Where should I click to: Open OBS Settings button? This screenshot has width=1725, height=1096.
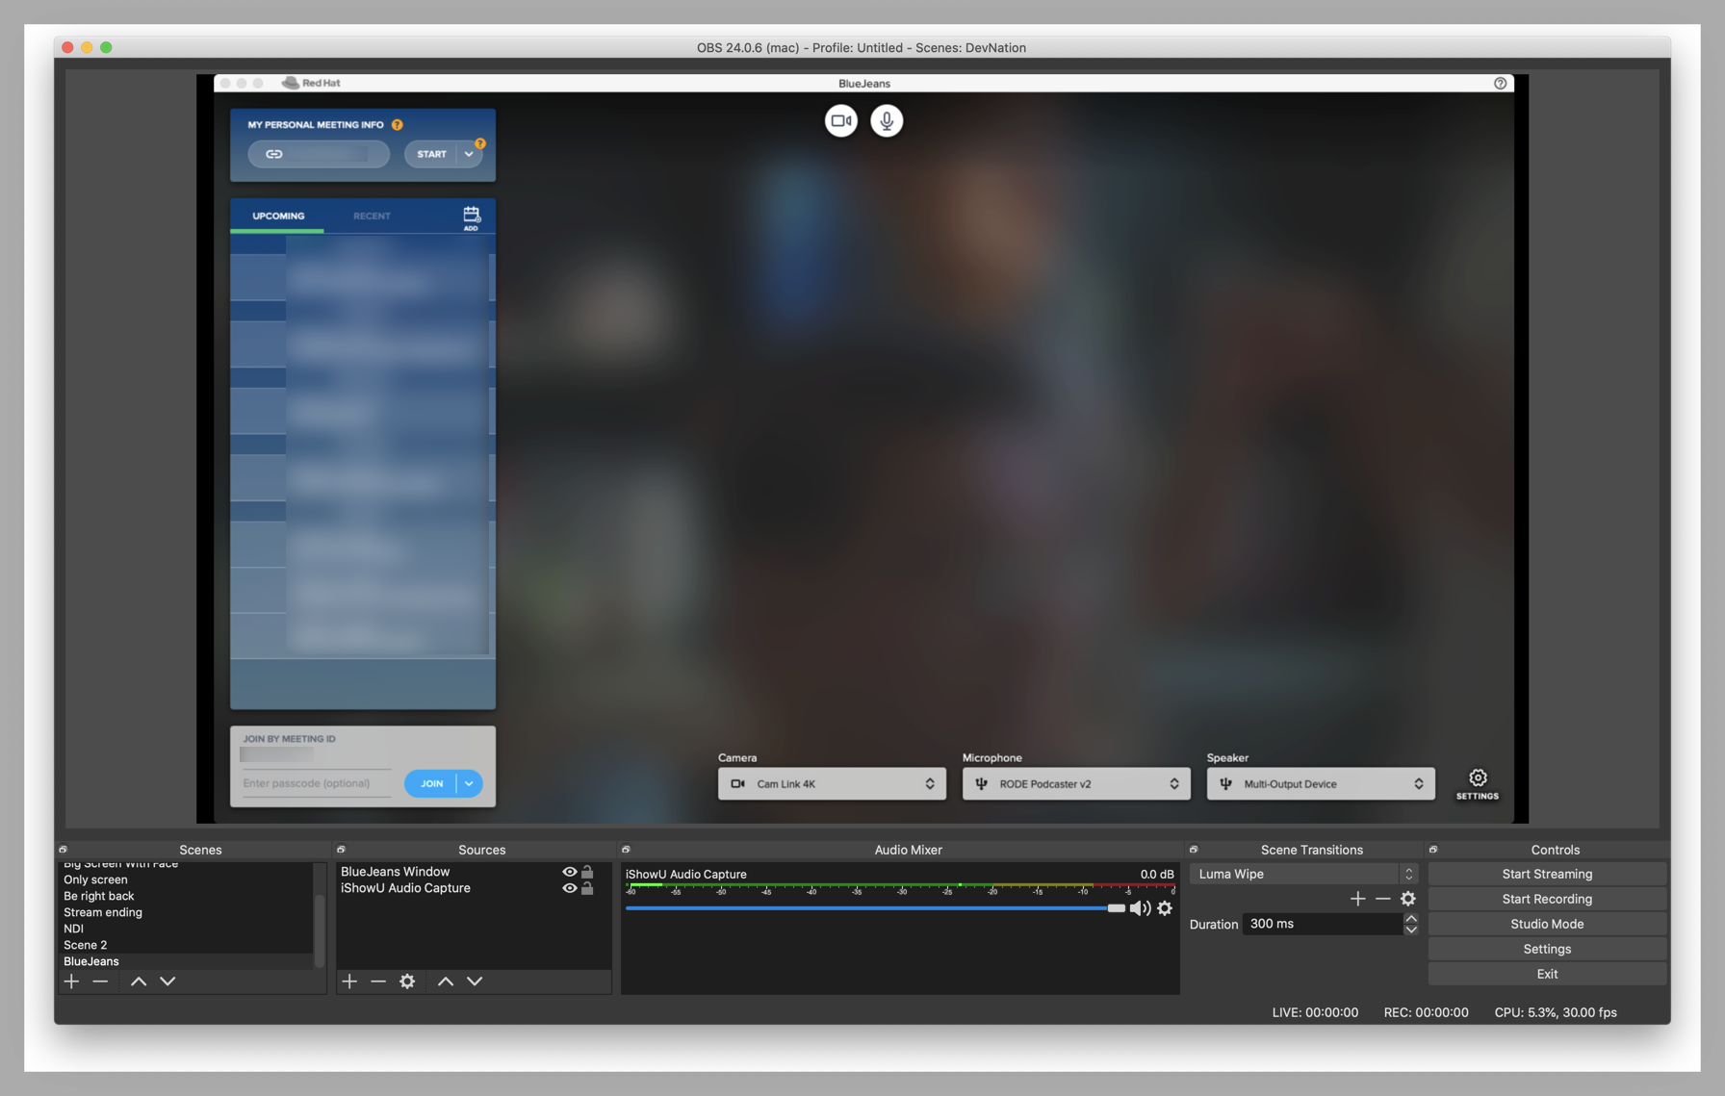[x=1547, y=949]
